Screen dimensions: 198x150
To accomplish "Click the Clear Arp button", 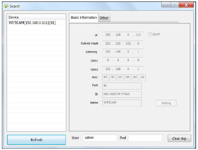I will tap(179, 138).
